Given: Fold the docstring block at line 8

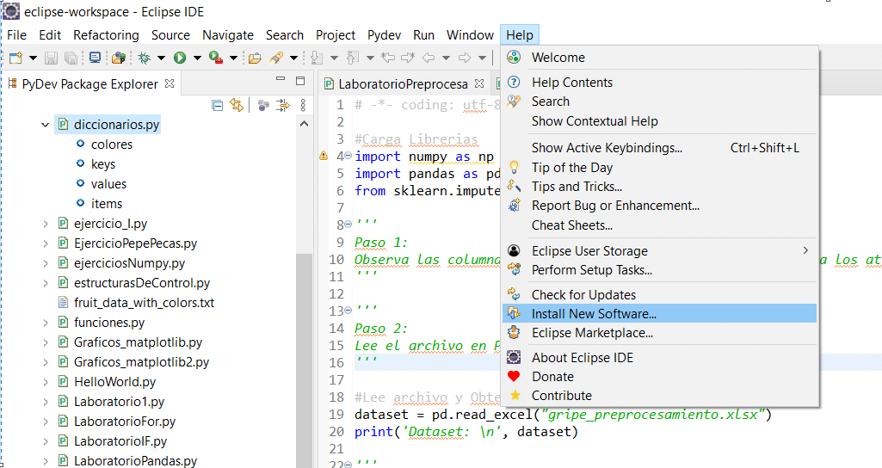Looking at the screenshot, I should [x=348, y=225].
